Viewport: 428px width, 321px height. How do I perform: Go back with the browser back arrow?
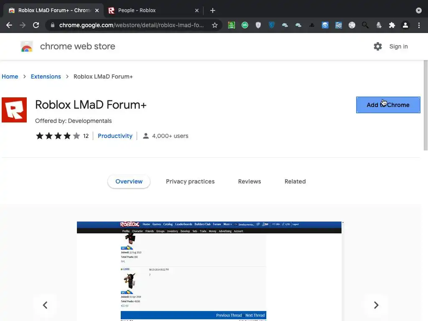point(9,25)
